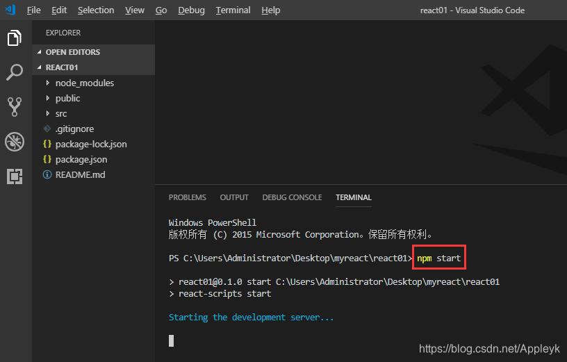Click the OPEN EDITORS header label
Image resolution: width=567 pixels, height=362 pixels.
click(x=73, y=52)
